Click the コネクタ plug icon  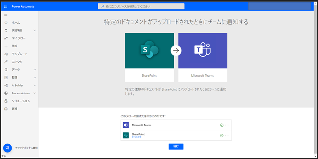point(6,62)
